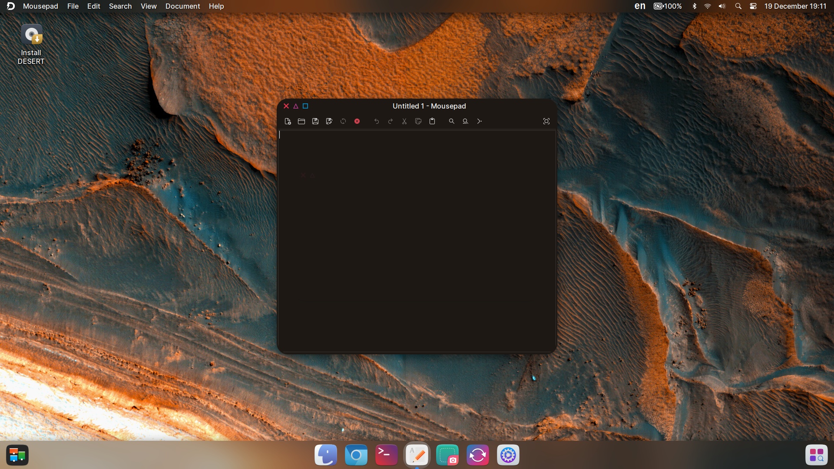
Task: Open the en keyboard layout selector
Action: tap(640, 6)
